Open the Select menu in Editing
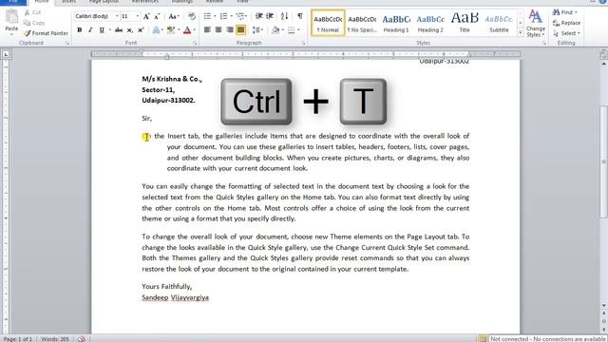608x342 pixels. tap(566, 33)
